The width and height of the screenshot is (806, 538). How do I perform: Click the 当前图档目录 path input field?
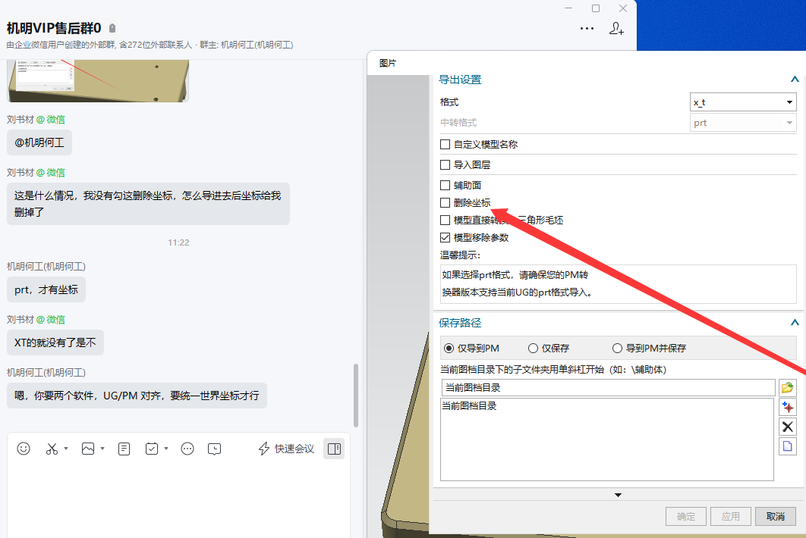click(608, 387)
